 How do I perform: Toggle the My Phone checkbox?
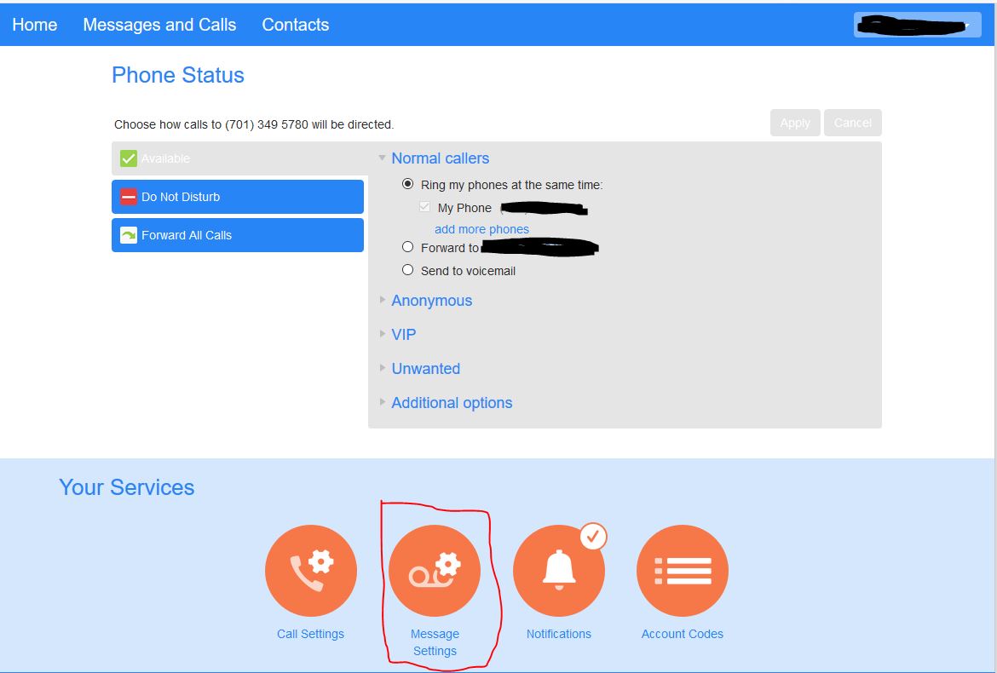coord(425,207)
